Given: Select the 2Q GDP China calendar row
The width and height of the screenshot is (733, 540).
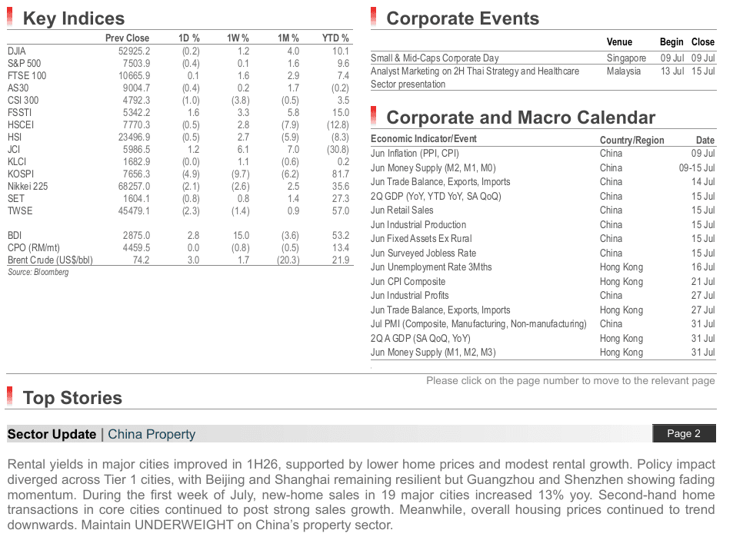Looking at the screenshot, I should 543,196.
